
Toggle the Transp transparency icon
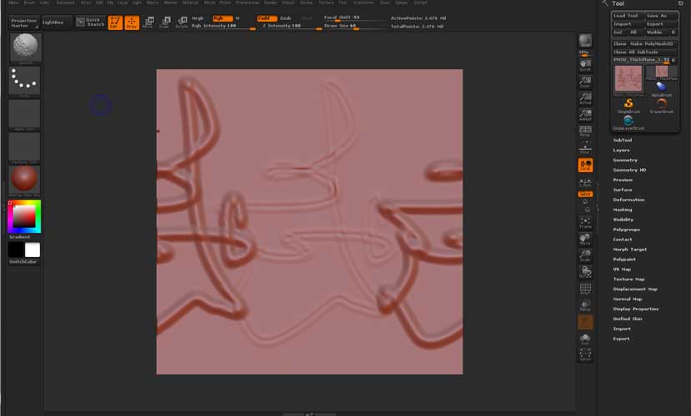[x=585, y=305]
